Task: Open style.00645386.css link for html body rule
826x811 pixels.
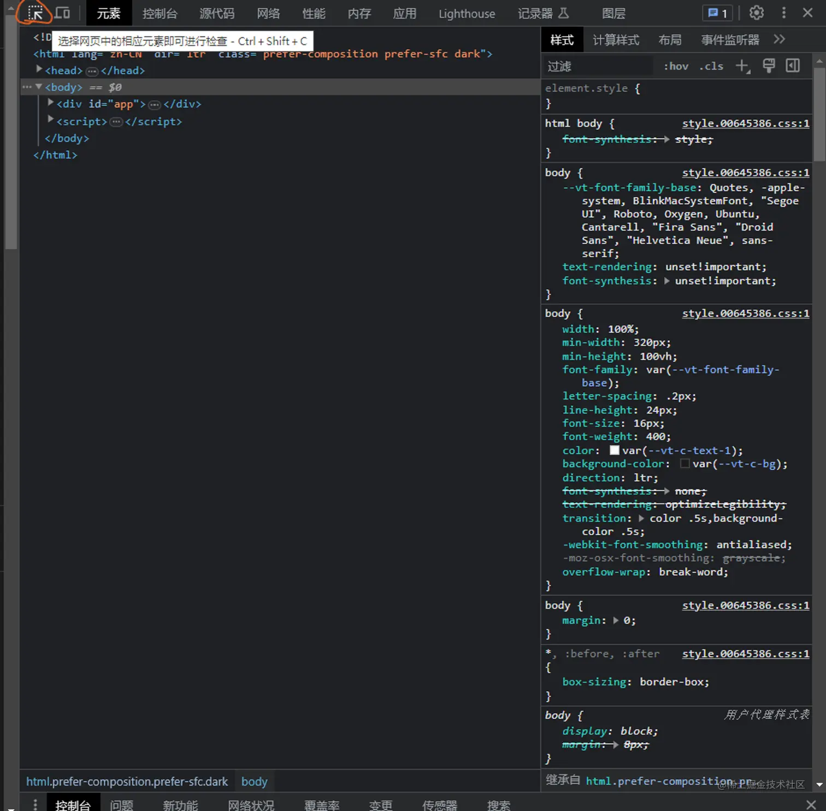Action: tap(745, 123)
